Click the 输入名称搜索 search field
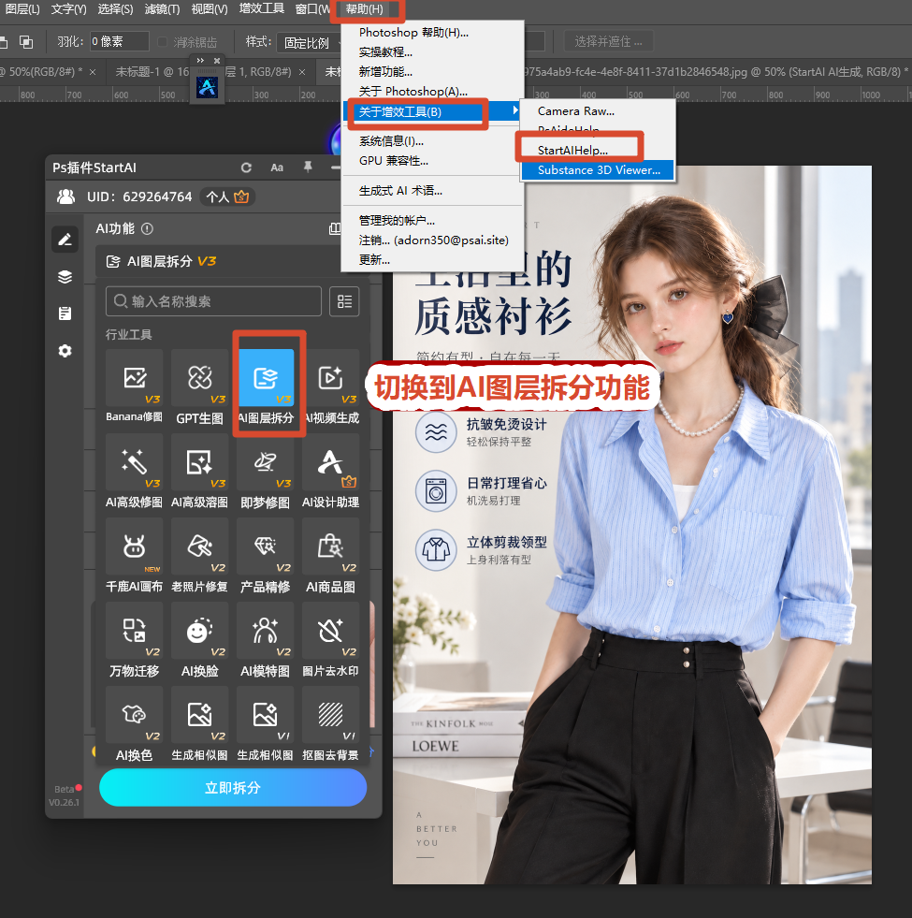The image size is (912, 918). 213,301
